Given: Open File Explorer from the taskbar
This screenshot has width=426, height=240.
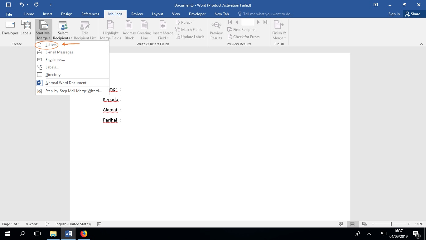Looking at the screenshot, I should click(x=53, y=234).
